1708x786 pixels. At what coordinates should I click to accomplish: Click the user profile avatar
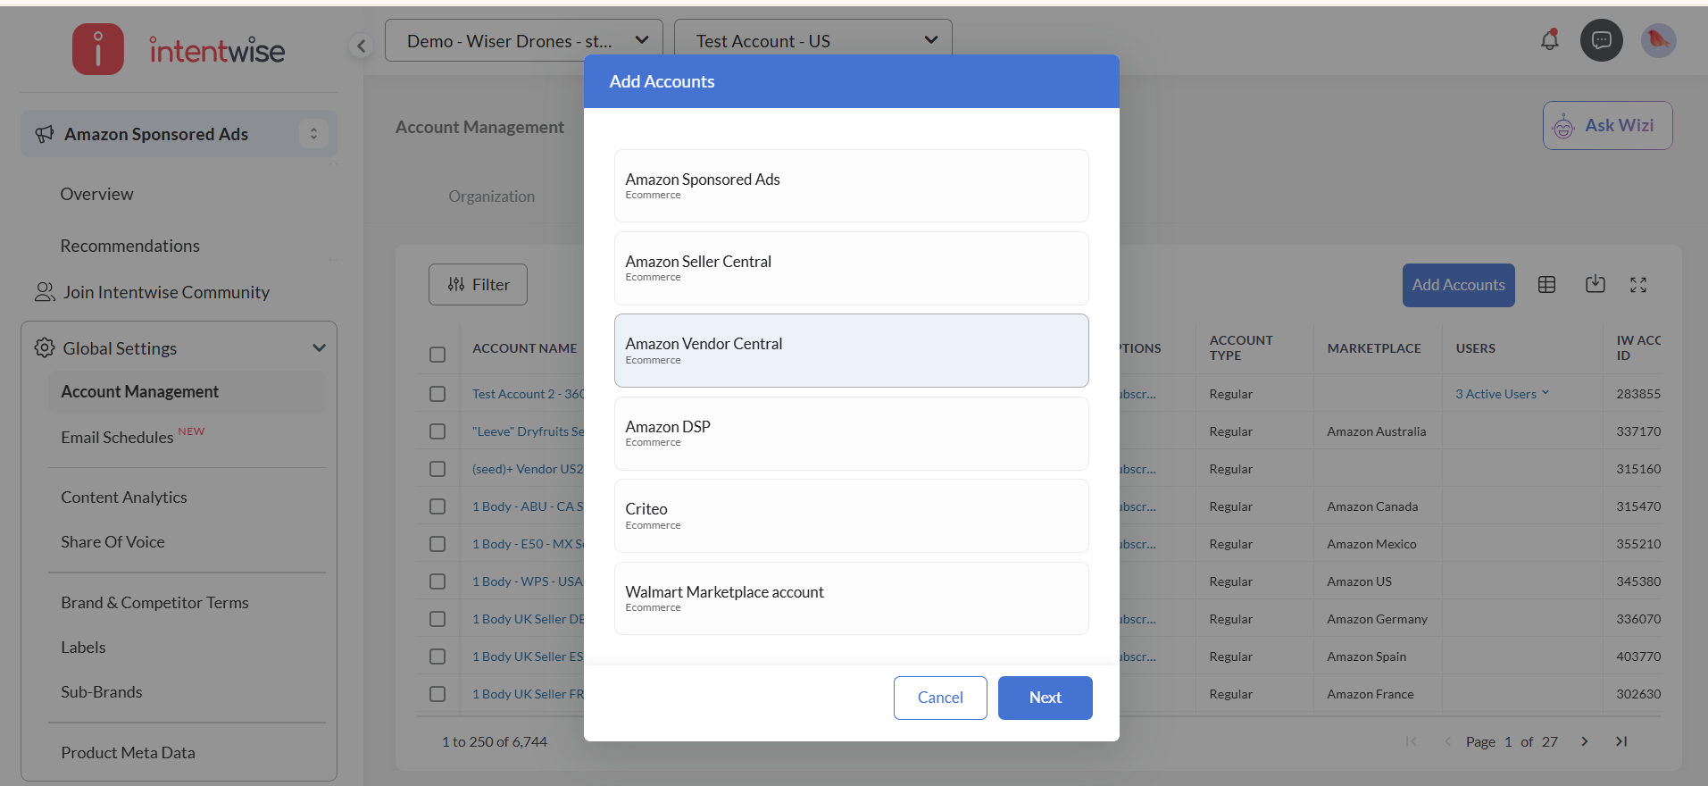coord(1658,40)
